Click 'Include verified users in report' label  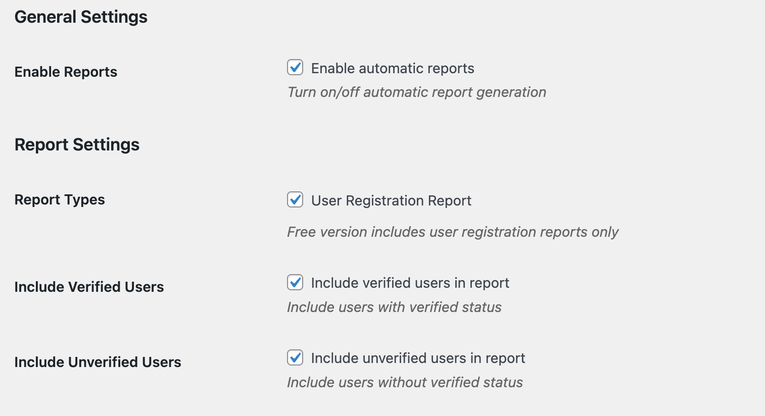pos(410,283)
